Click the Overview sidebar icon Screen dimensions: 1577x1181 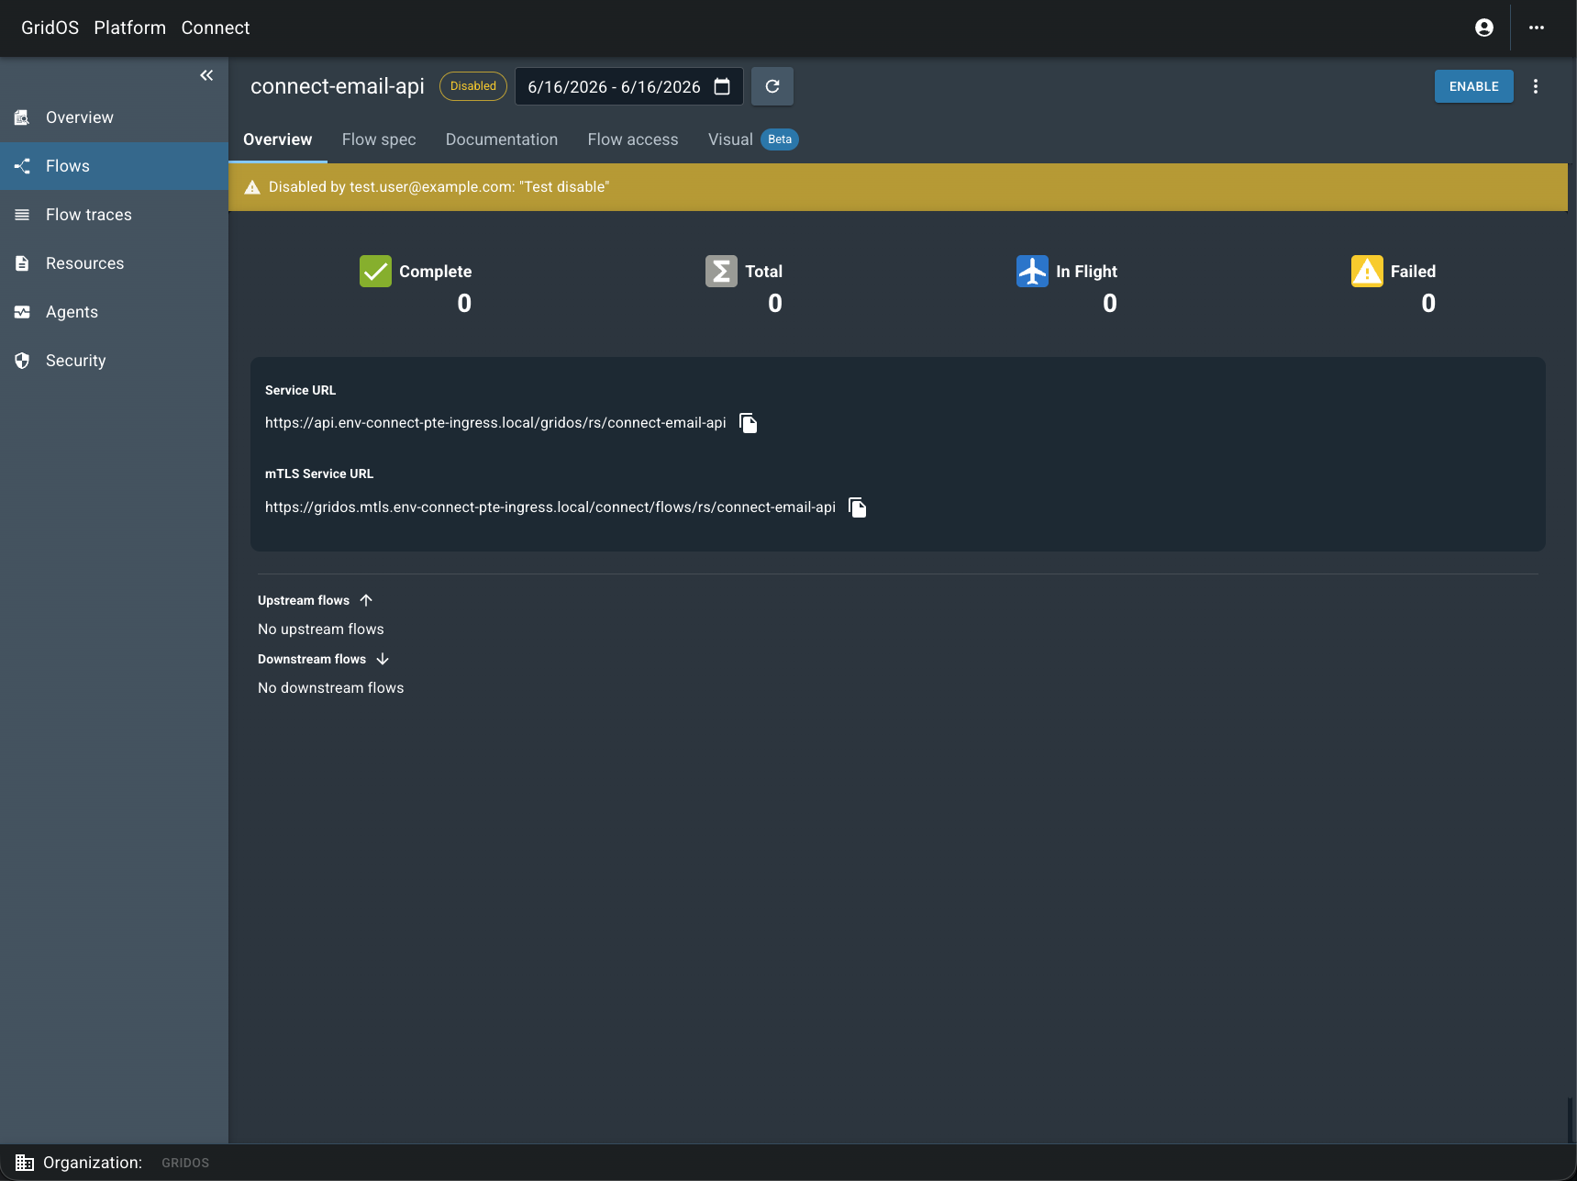(x=22, y=117)
